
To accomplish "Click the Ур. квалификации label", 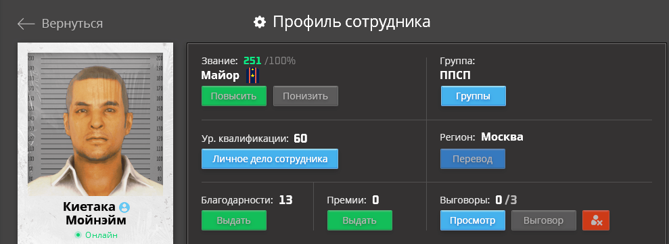I will pyautogui.click(x=245, y=139).
